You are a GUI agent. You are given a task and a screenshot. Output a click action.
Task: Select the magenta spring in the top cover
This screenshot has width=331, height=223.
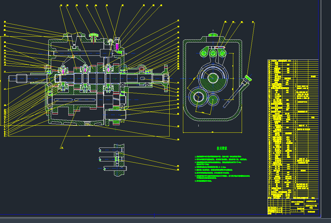(118, 46)
